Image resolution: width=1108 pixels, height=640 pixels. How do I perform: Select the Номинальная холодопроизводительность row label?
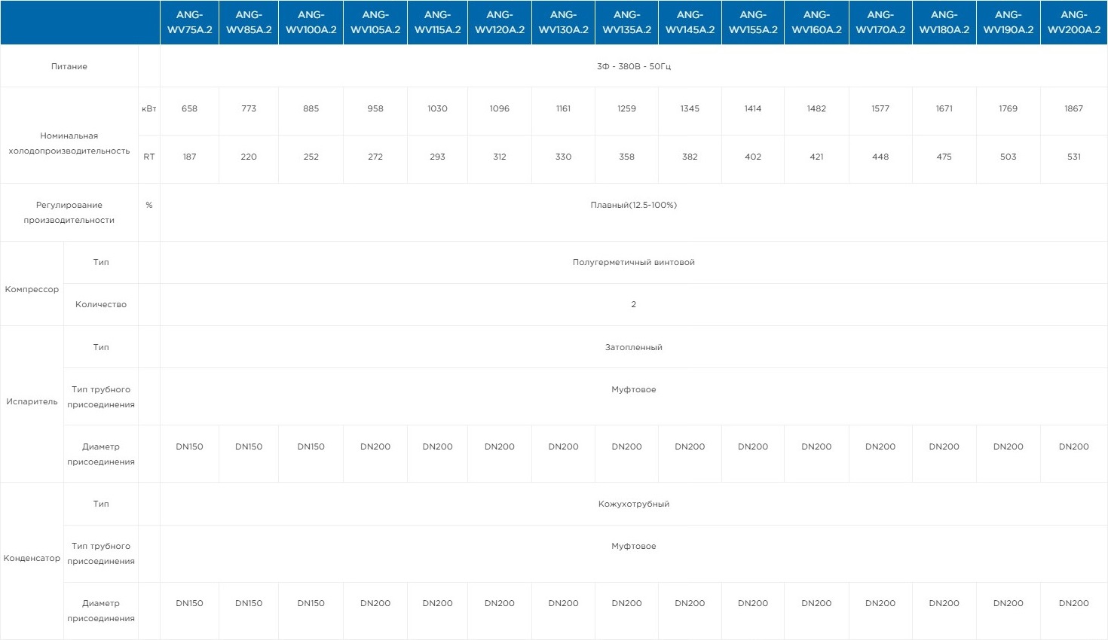pyautogui.click(x=69, y=143)
